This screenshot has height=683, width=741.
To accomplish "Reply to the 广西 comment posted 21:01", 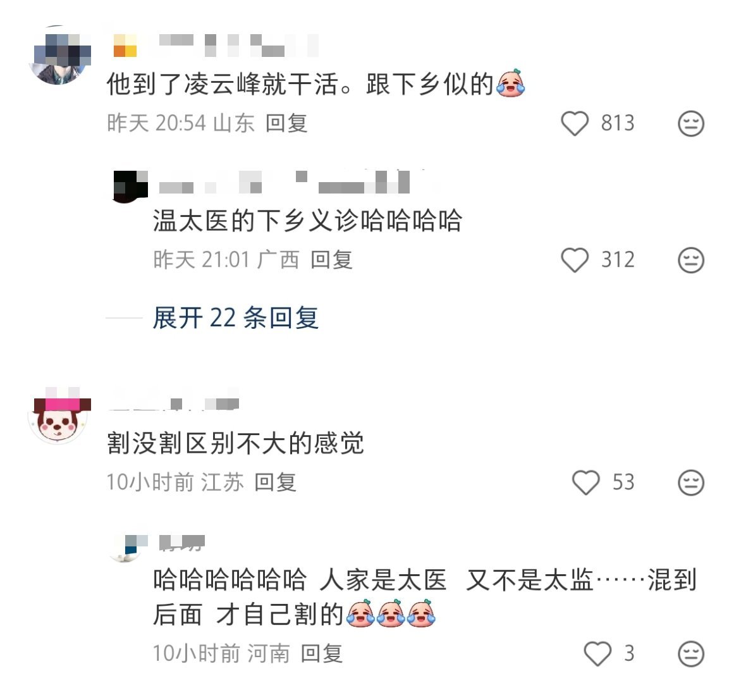I will point(331,260).
